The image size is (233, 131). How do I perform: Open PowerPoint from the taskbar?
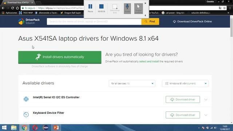[56, 128]
